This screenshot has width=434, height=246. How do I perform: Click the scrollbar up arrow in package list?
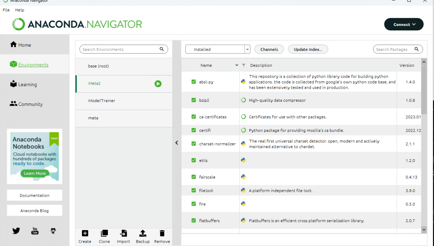pyautogui.click(x=424, y=62)
